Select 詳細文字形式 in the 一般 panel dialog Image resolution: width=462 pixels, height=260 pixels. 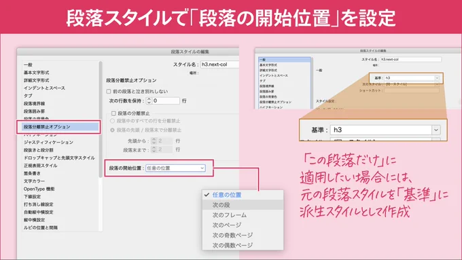coord(268,70)
